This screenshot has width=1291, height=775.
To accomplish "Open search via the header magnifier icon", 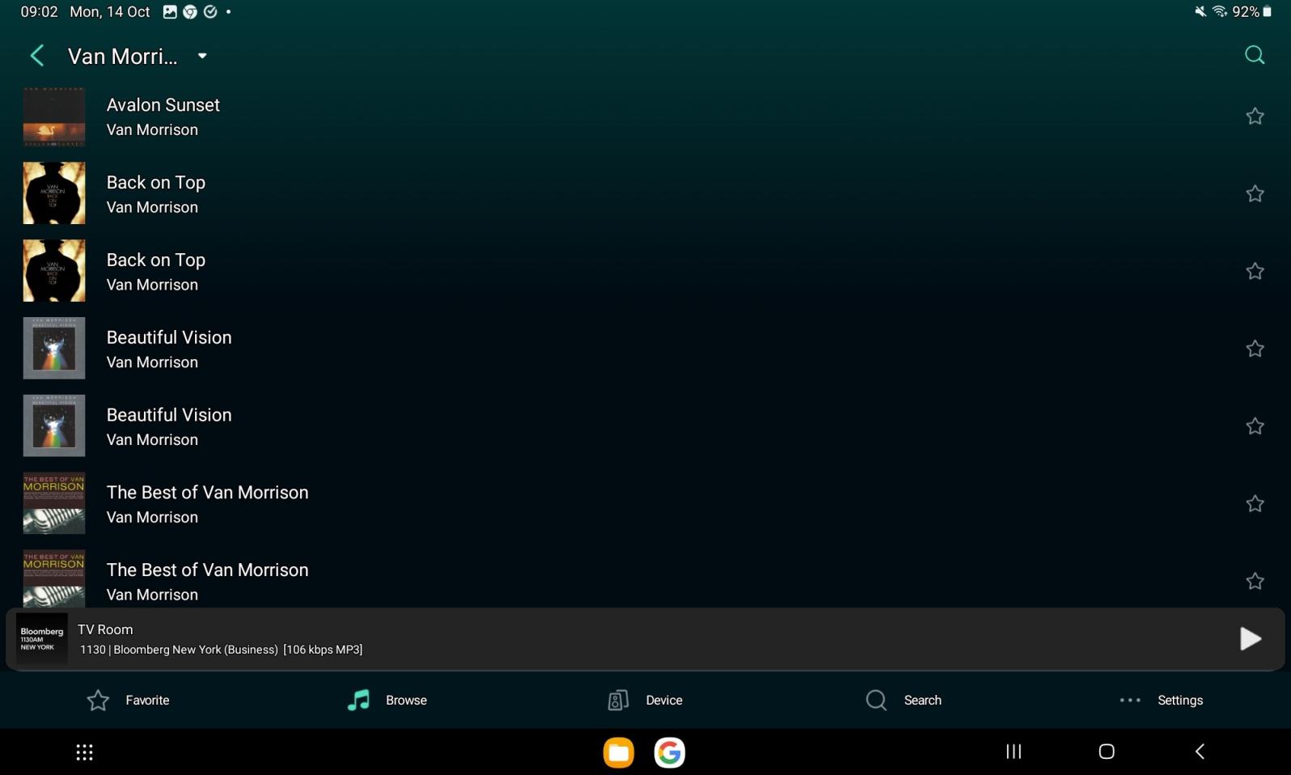I will pos(1255,55).
